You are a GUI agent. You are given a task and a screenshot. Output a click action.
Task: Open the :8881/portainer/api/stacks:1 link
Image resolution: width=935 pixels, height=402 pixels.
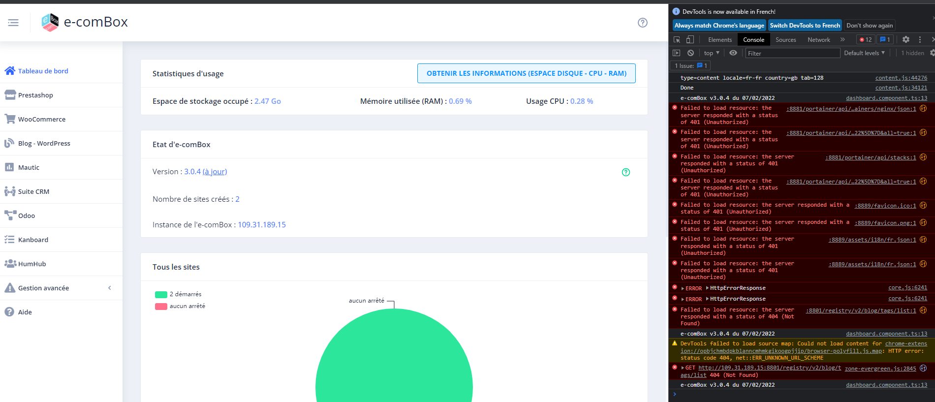871,158
